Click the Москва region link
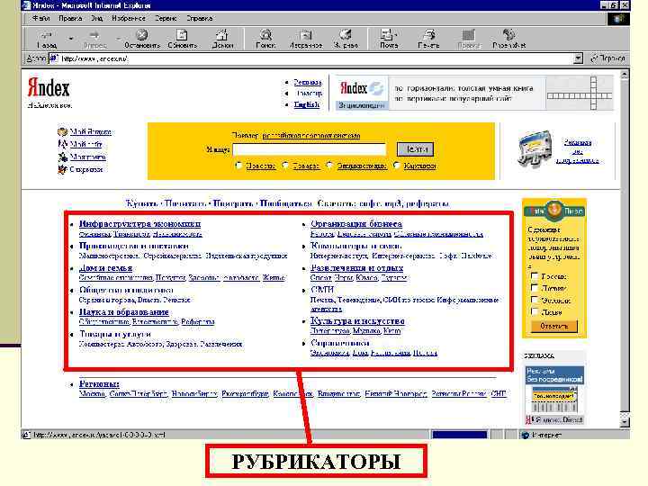 click(92, 393)
